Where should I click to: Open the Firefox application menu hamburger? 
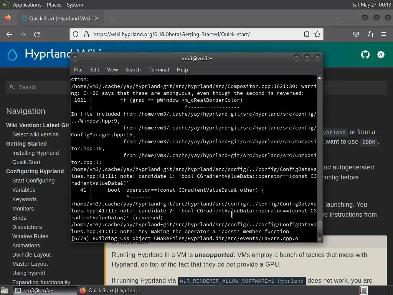383,34
